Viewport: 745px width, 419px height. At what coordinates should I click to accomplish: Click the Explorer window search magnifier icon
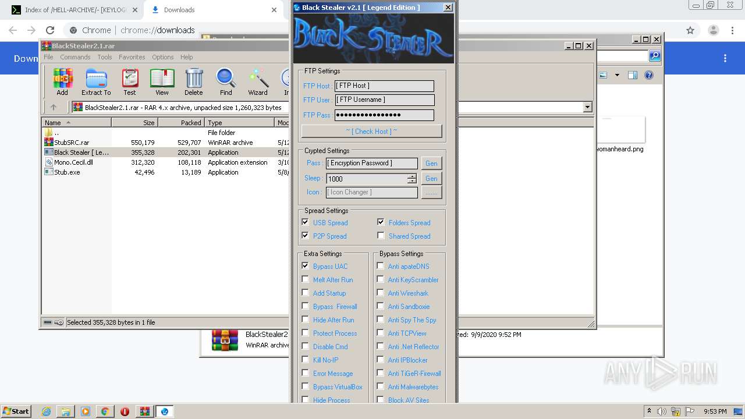[655, 56]
